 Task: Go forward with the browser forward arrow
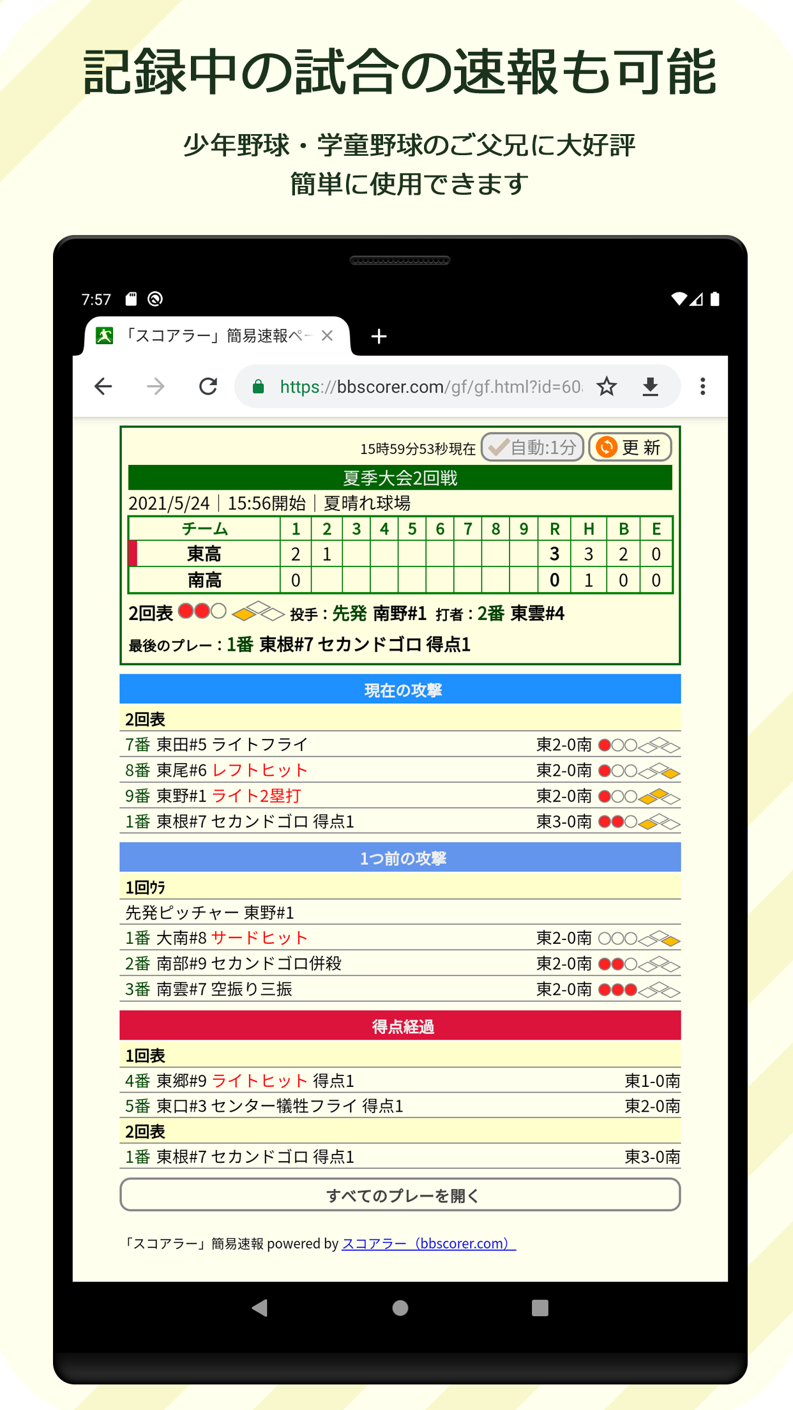tap(156, 386)
